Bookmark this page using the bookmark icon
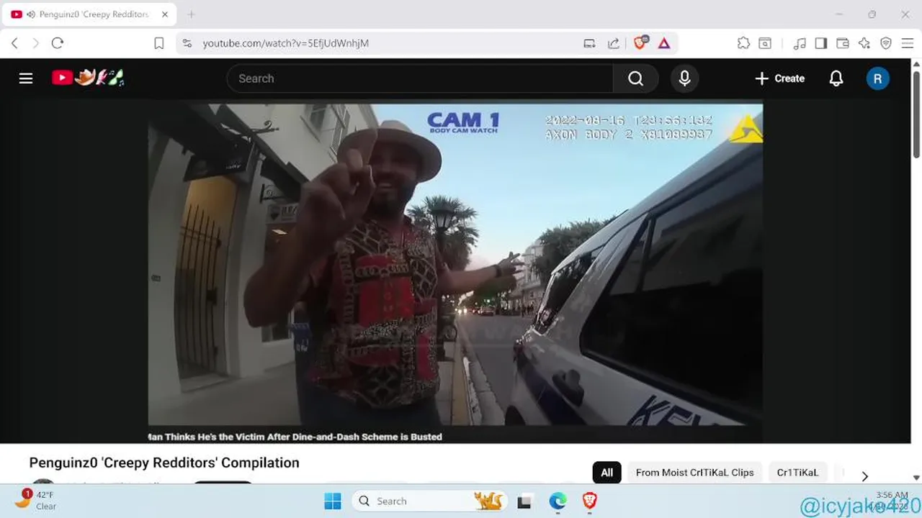This screenshot has height=518, width=922. 159,43
